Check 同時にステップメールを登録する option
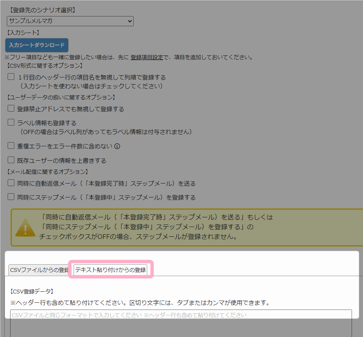363x337 pixels. (x=11, y=197)
